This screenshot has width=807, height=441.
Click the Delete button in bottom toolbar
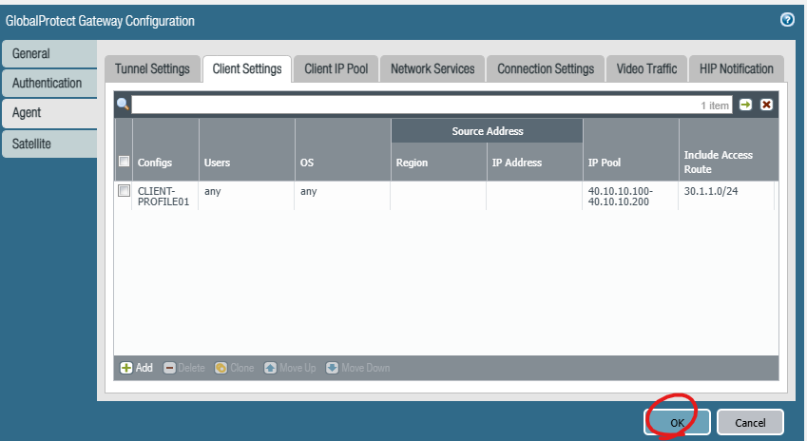click(x=183, y=368)
